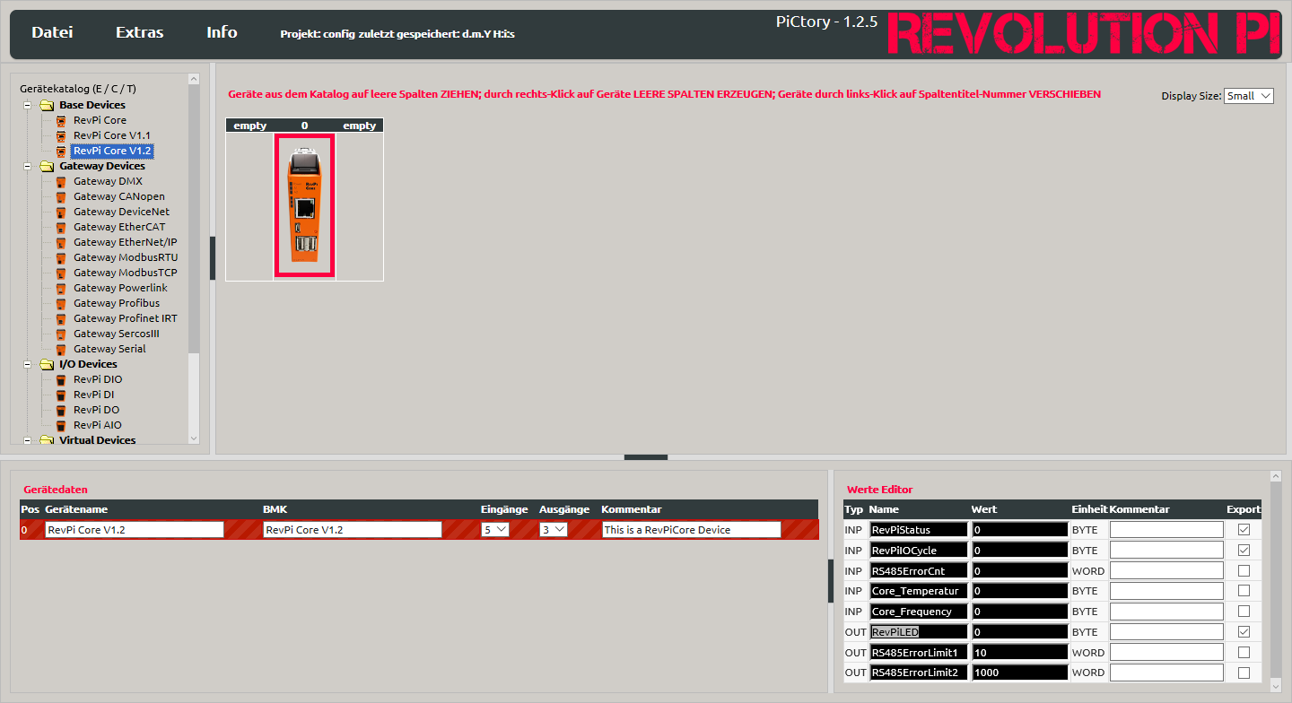Screen dimensions: 1292x703
Task: Click the I/O Devices folder icon
Action: tap(47, 364)
